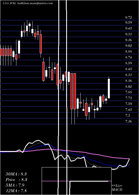Click the 8.88 price axis label

(x=128, y=52)
